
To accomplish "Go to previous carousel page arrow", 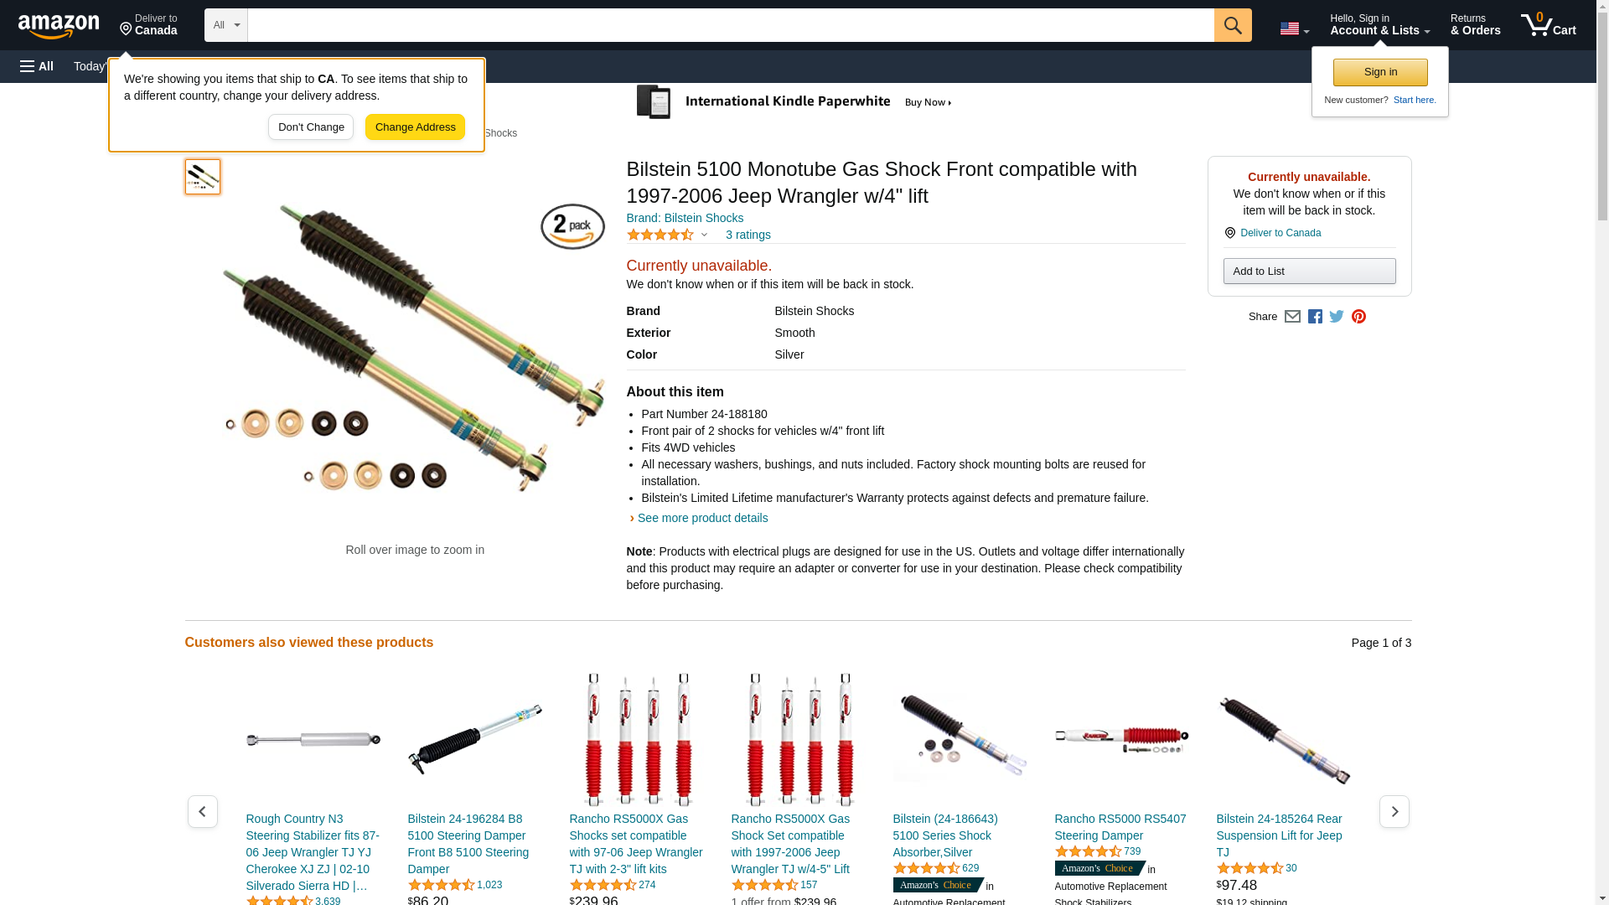I will (202, 811).
